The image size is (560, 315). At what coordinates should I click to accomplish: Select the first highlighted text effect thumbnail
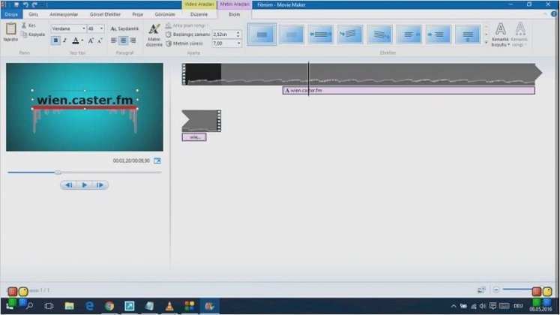tap(262, 34)
